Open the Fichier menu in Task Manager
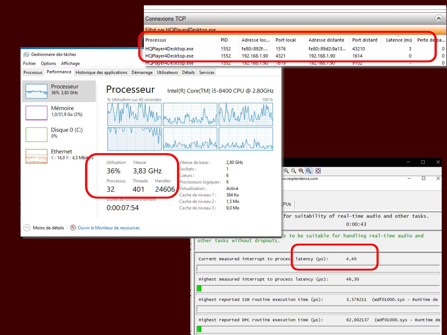 coord(29,63)
